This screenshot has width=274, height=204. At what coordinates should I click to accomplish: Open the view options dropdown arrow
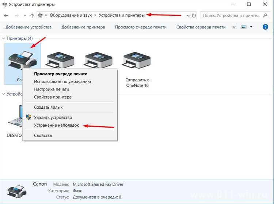pyautogui.click(x=251, y=27)
